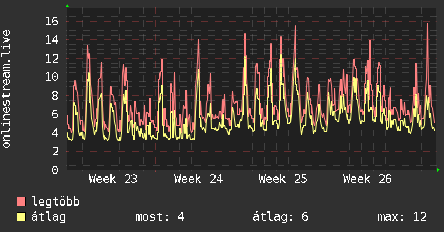Click the 16 value on y-axis
Screen dimensions: 444x232
point(52,21)
